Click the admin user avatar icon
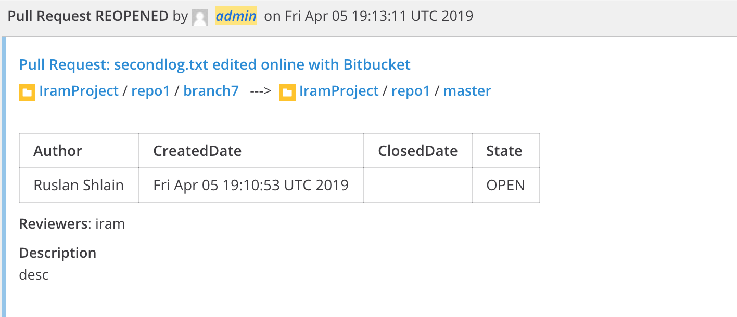This screenshot has width=737, height=317. click(x=200, y=17)
